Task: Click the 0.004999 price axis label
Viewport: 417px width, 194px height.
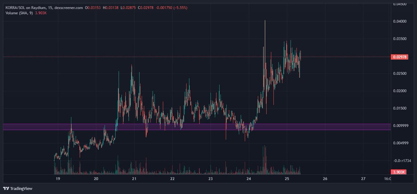Action: (401, 143)
